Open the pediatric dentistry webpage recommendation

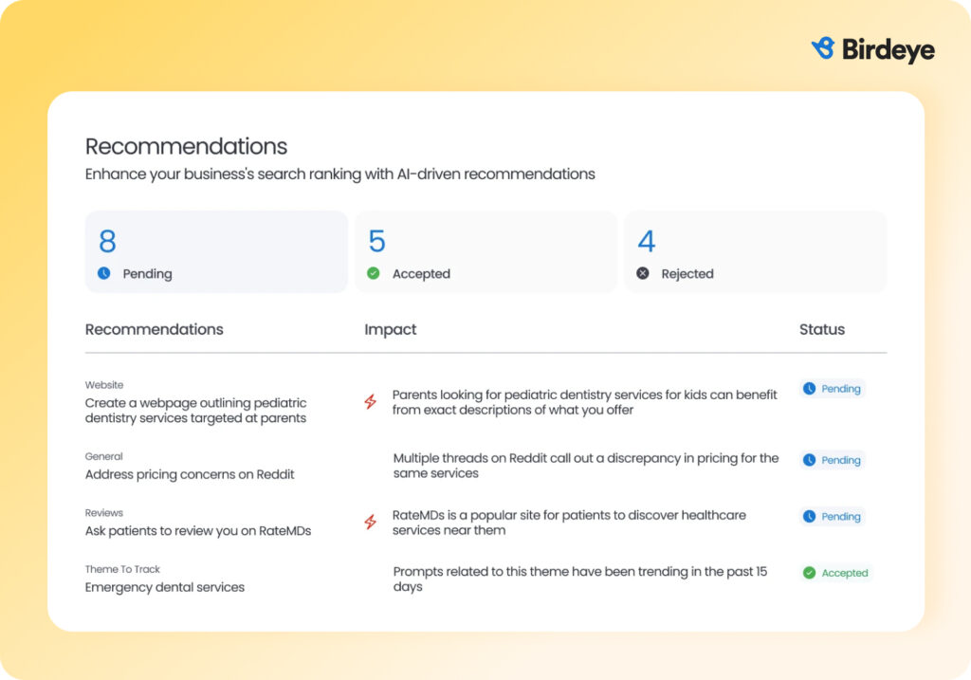194,411
